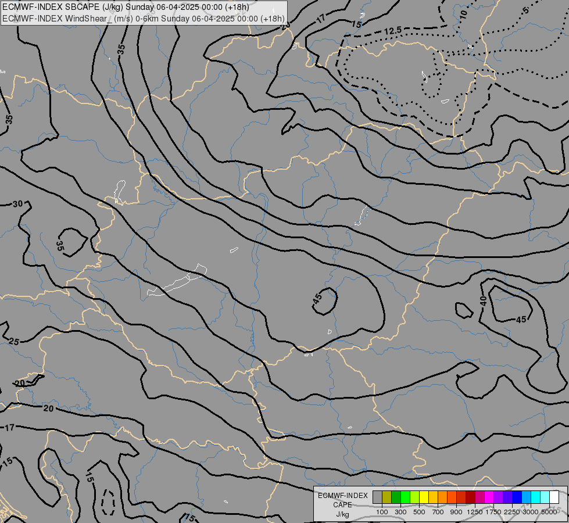Click the sky-blue swatch left of the 3000 tick

point(527,497)
